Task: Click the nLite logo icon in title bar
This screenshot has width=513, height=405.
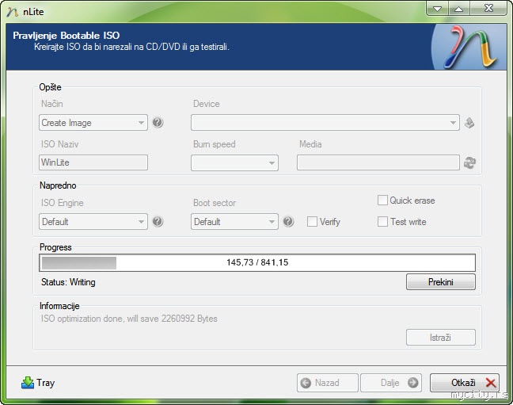Action: coord(13,12)
